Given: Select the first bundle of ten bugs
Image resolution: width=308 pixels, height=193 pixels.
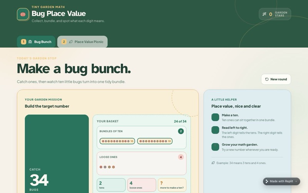Looking at the screenshot, I should 117,141.
